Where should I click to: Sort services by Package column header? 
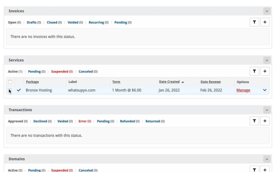pyautogui.click(x=32, y=82)
